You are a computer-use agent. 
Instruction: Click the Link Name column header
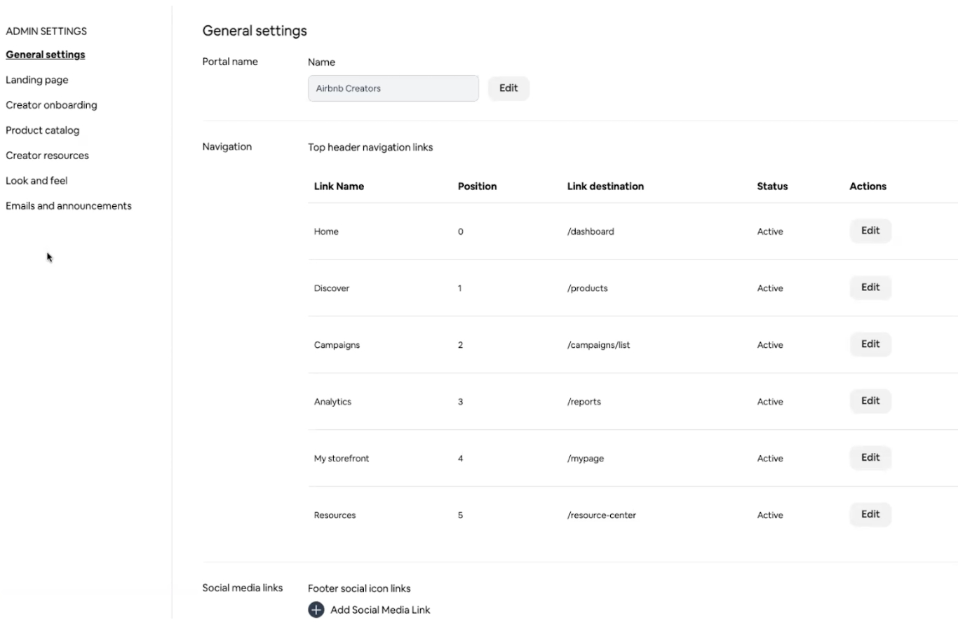(339, 187)
